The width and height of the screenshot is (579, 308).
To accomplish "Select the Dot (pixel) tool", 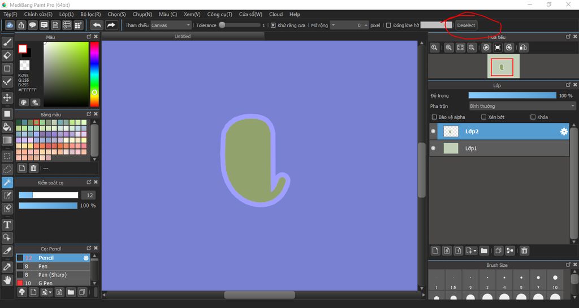I will coord(7,82).
